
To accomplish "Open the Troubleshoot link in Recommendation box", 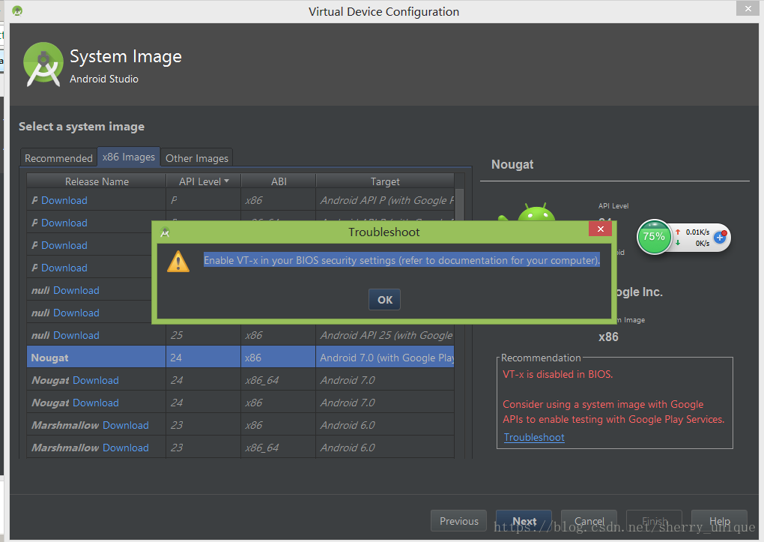I will click(x=534, y=437).
